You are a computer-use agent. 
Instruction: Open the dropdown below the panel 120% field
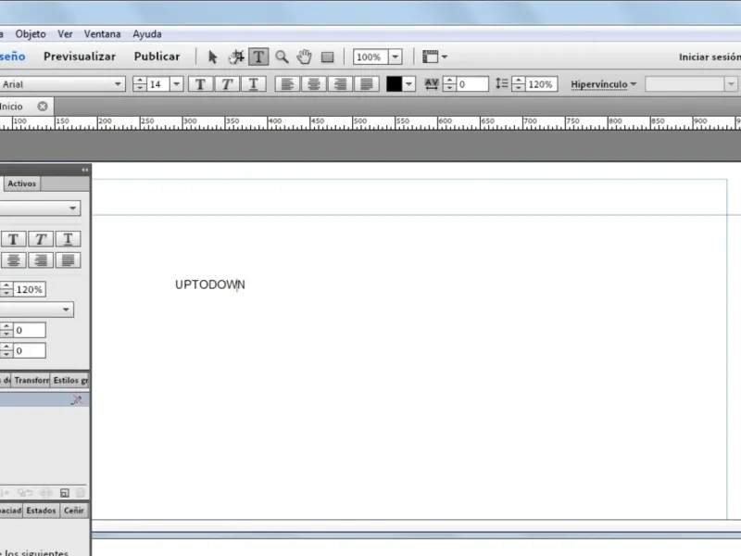[37, 310]
